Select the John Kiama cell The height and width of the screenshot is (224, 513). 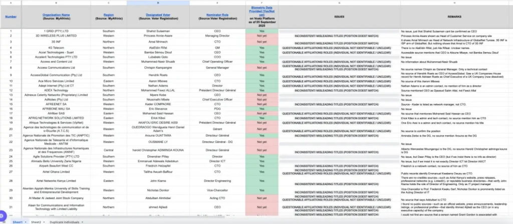[x=158, y=181]
